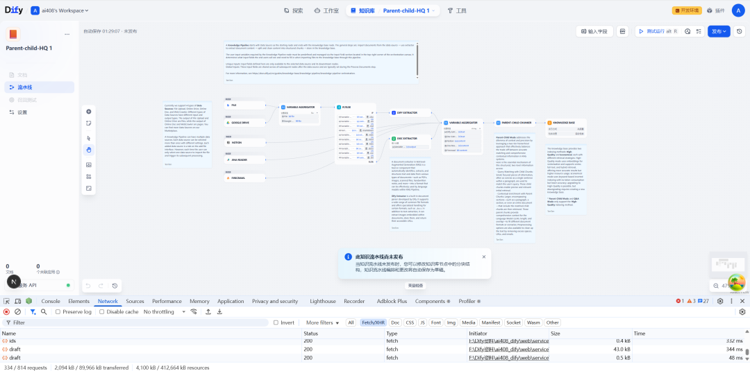This screenshot has height=371, width=750.
Task: Click the organize nodes icon
Action: pyautogui.click(x=88, y=177)
